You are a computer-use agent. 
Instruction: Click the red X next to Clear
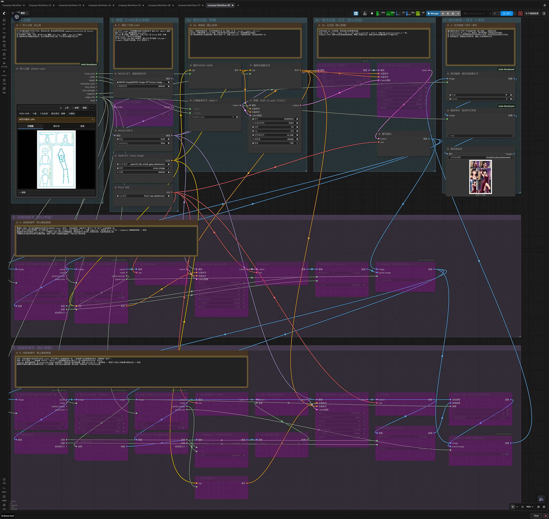click(546, 516)
